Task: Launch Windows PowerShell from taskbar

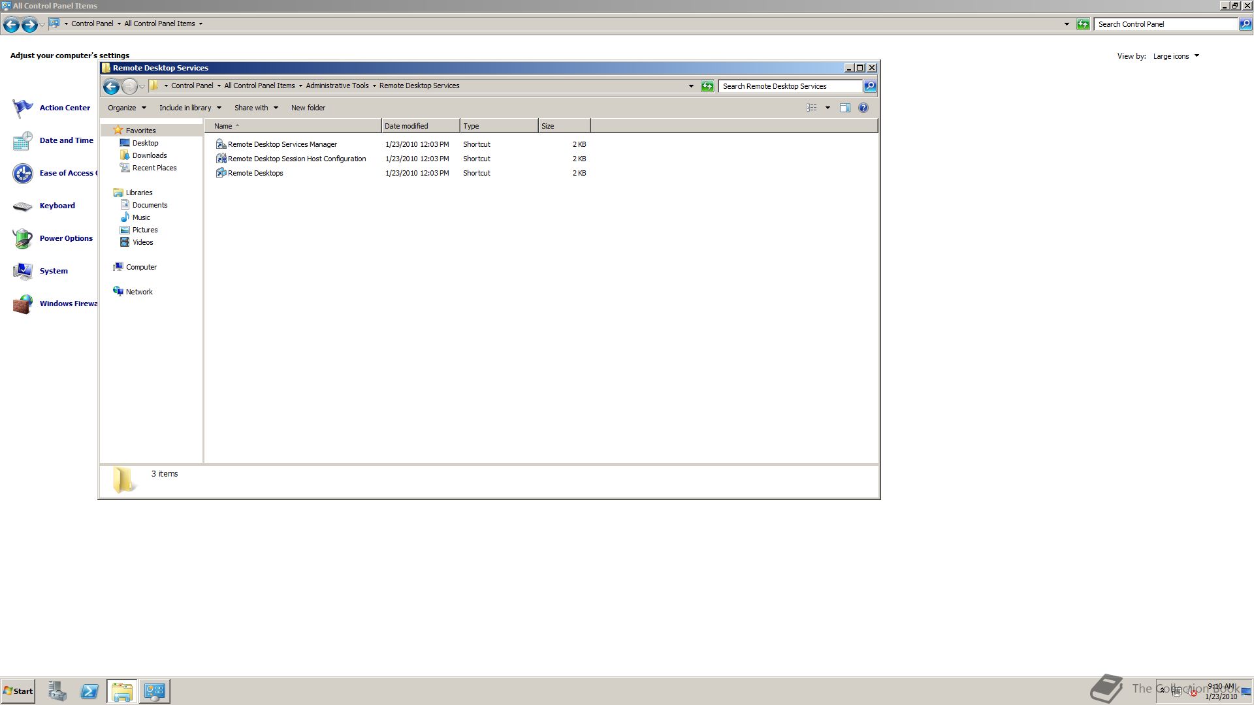Action: tap(89, 691)
